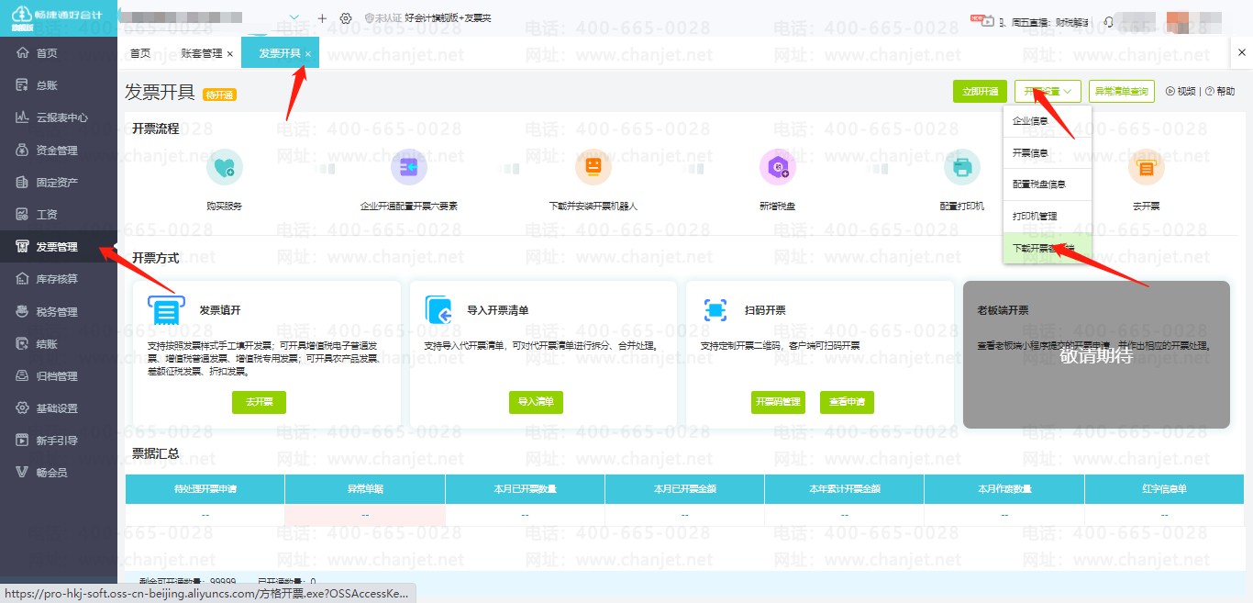Click the 企业开通配置开票六要素 step icon
Screen dimensions: 1253x603
409,168
